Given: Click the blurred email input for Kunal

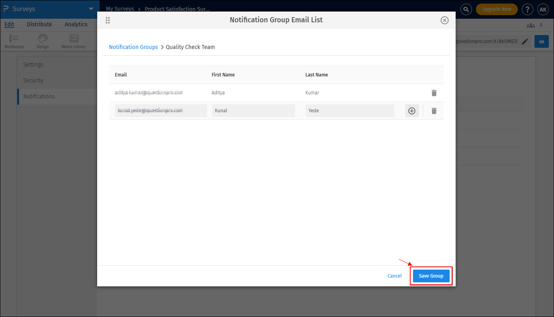Looking at the screenshot, I should point(161,111).
